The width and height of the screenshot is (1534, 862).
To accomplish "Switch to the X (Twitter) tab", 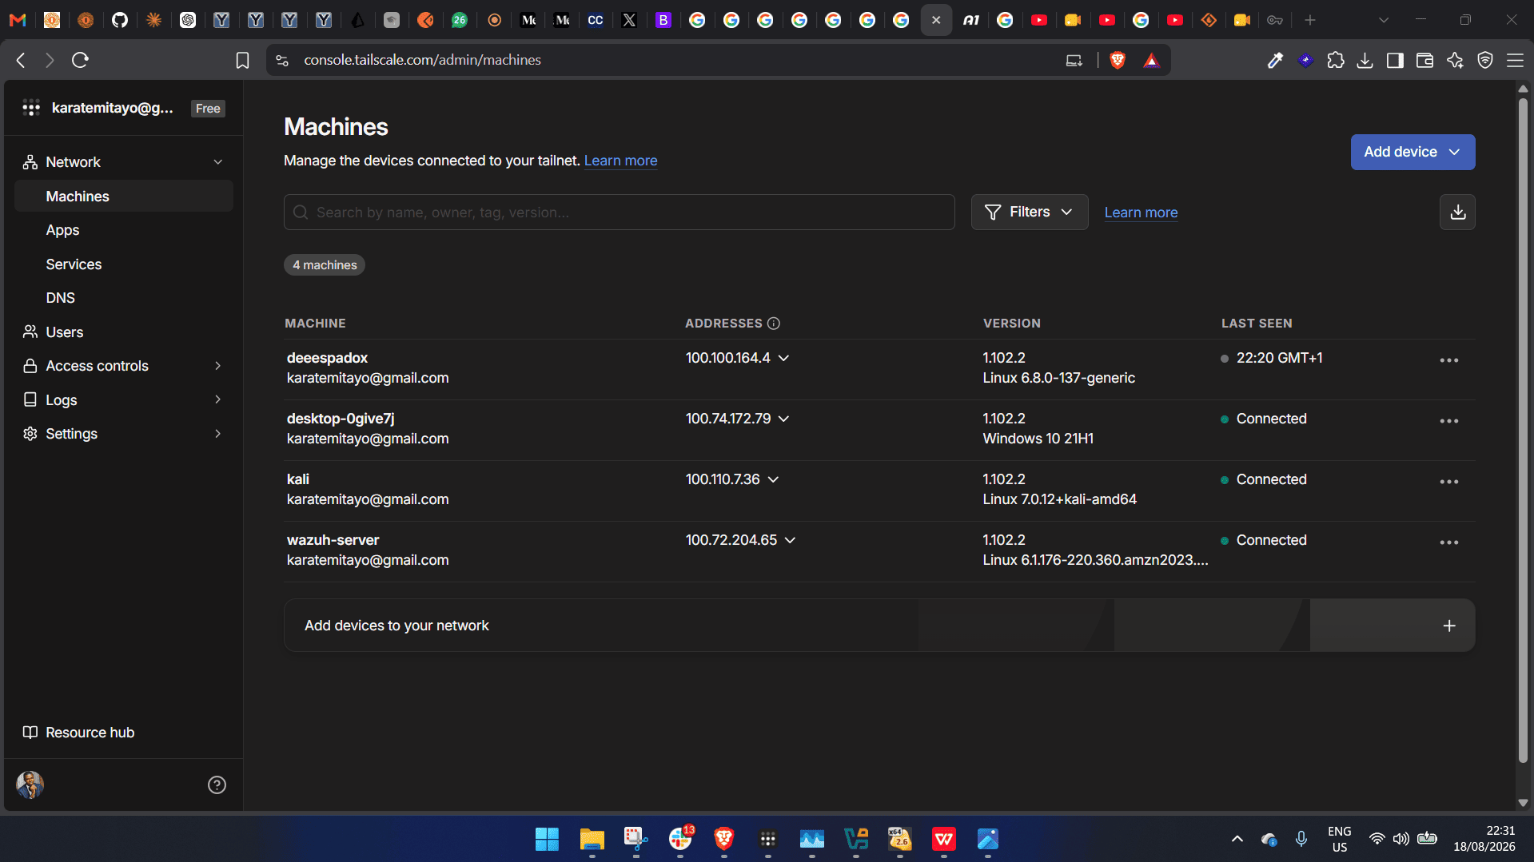I will click(629, 20).
